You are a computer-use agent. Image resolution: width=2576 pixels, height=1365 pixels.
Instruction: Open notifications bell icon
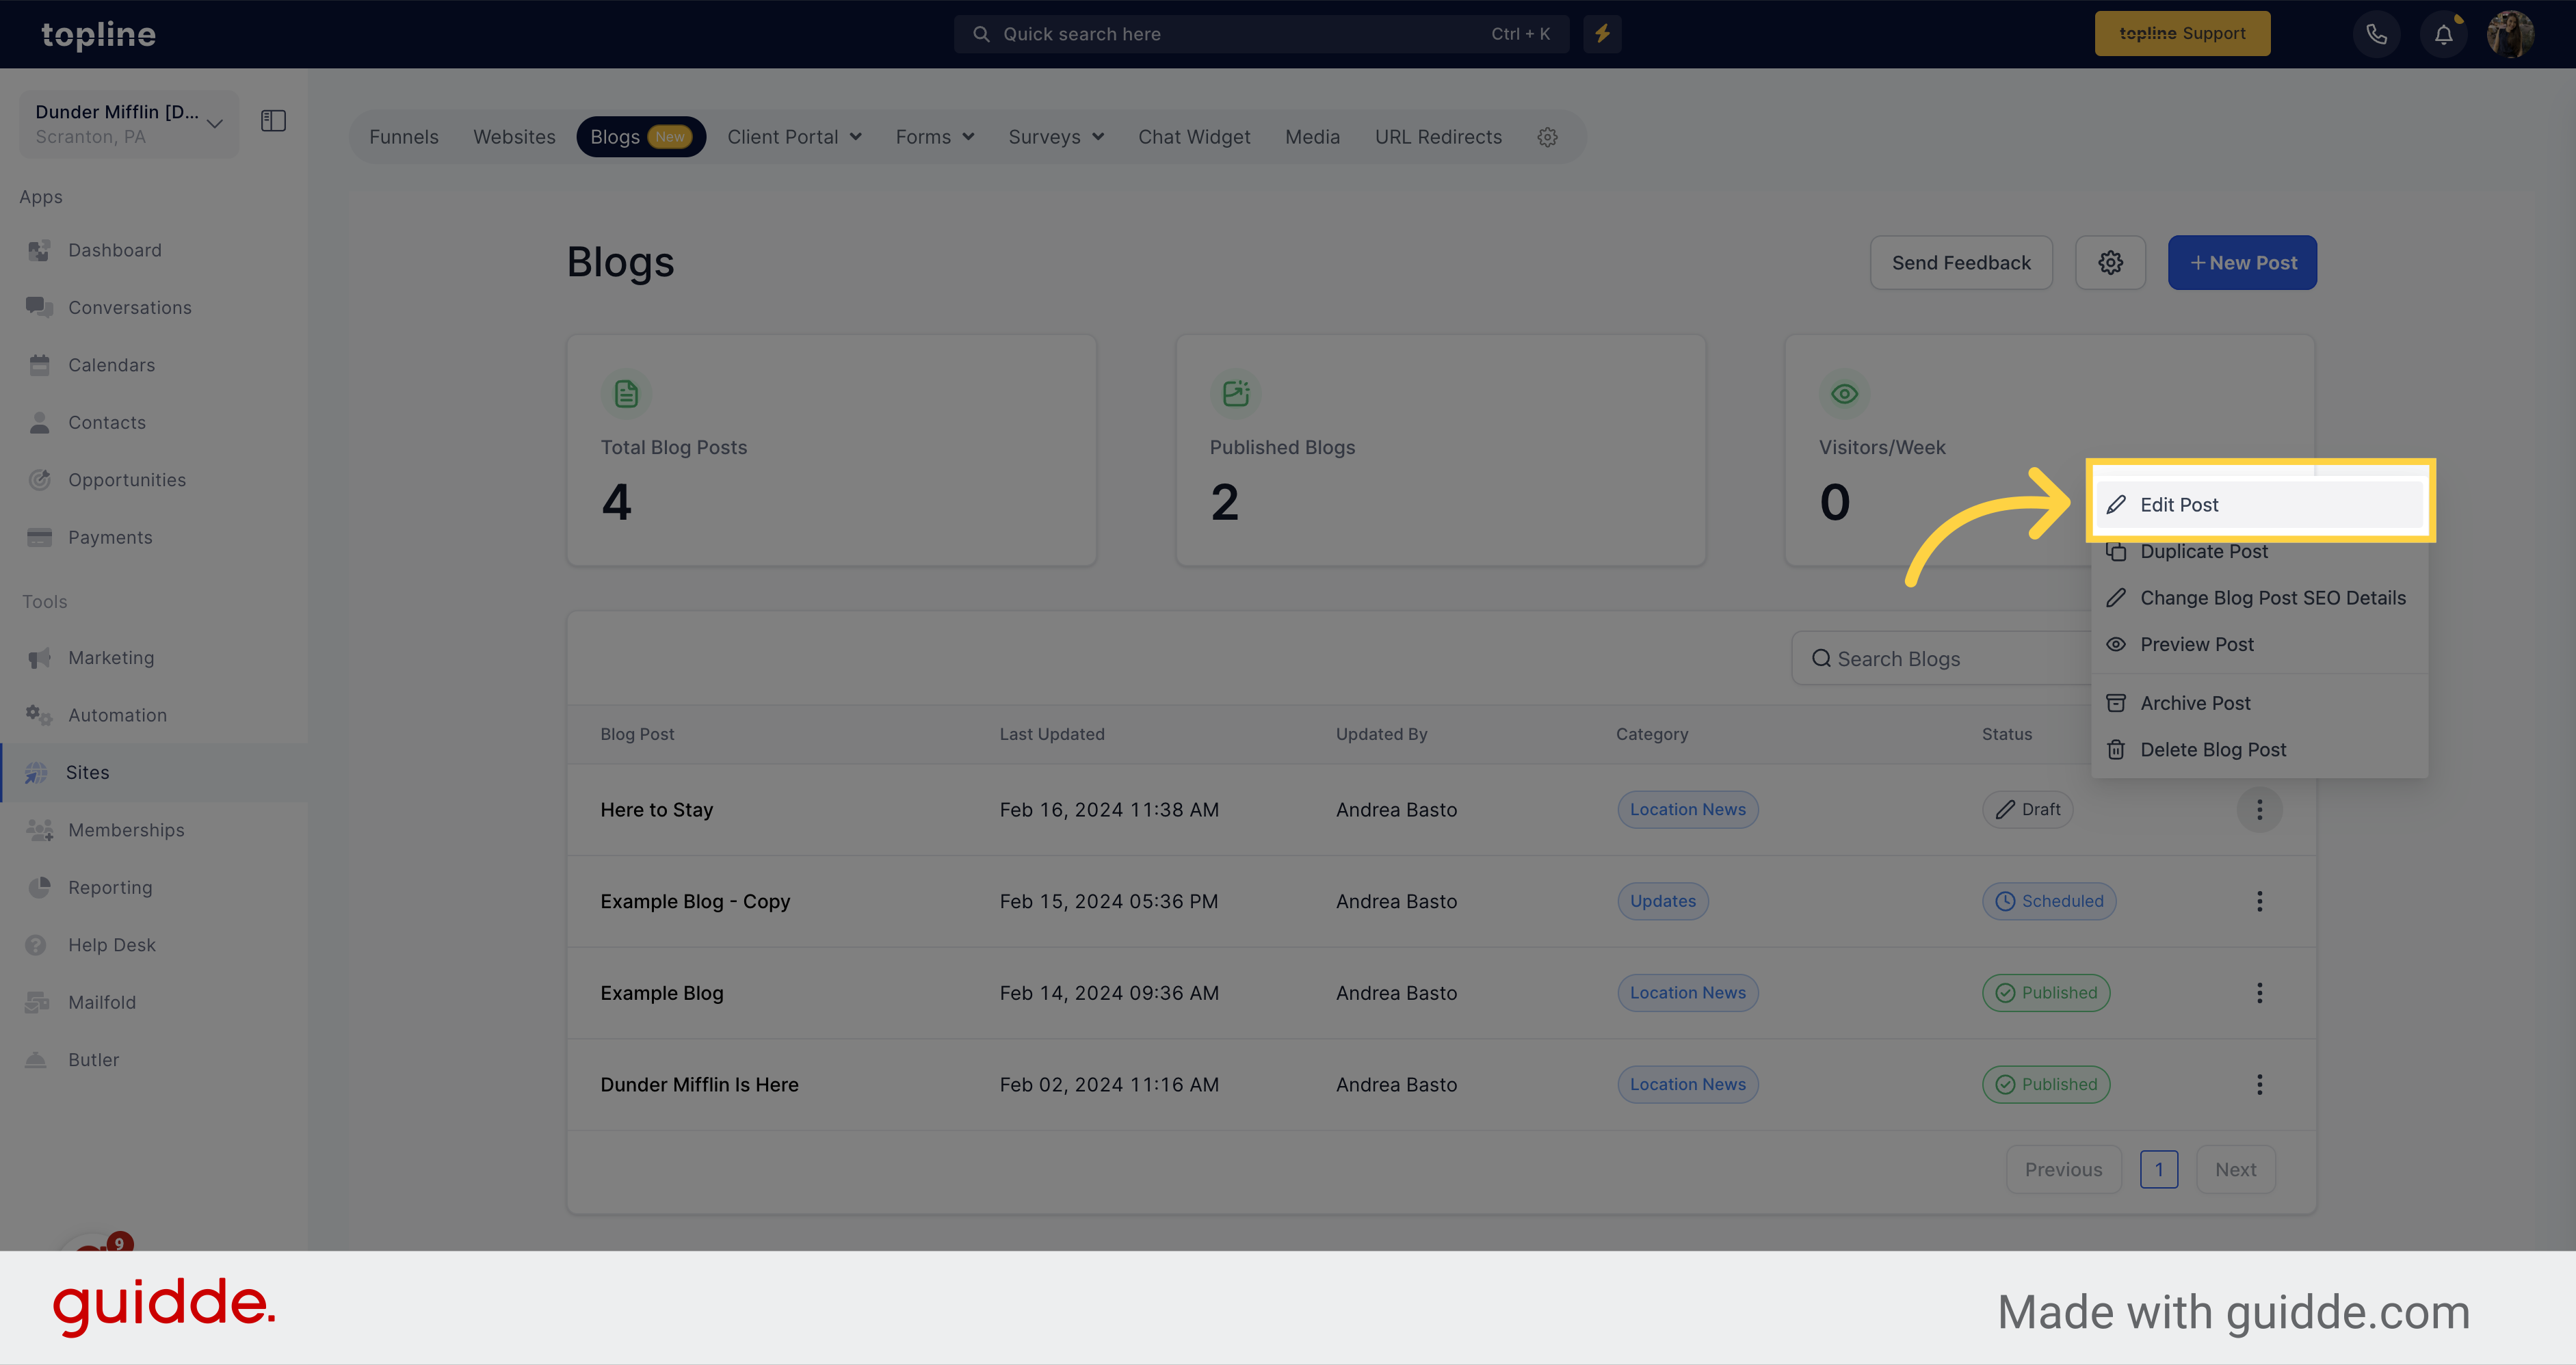tap(2443, 34)
